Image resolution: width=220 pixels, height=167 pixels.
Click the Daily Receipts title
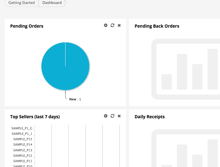[150, 117]
